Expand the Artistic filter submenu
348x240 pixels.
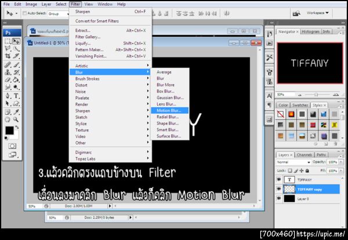tap(110, 66)
